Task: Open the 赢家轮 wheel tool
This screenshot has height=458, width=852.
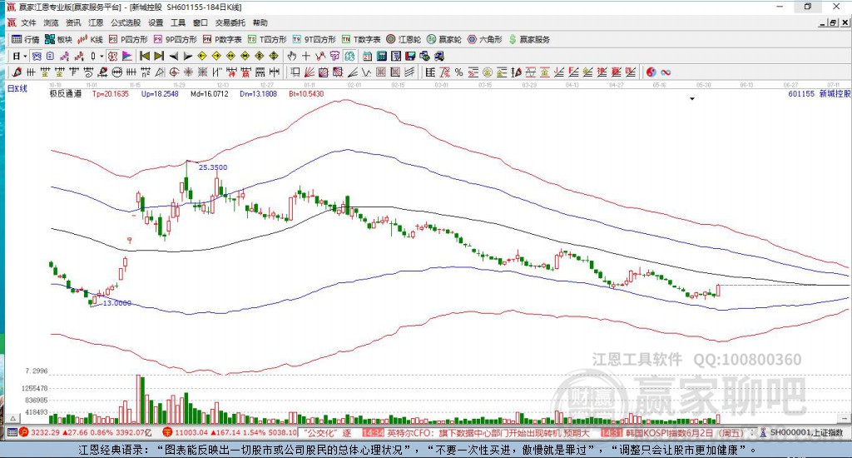Action: coord(444,39)
